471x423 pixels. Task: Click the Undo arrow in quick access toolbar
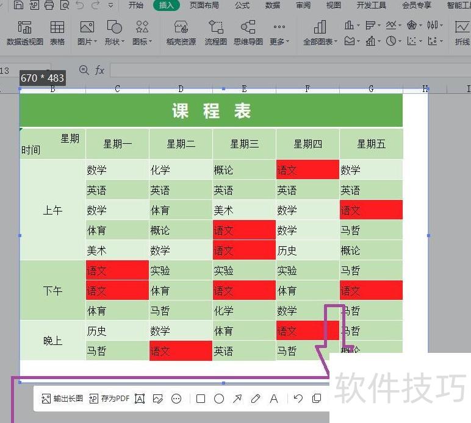coord(80,5)
